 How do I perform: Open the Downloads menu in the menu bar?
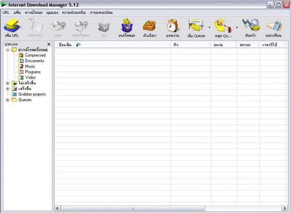pos(34,13)
